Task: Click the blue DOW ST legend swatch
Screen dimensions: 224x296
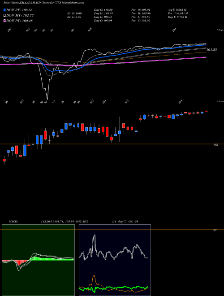Action: point(4,10)
